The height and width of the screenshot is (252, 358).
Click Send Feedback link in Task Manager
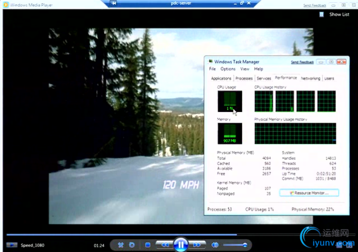tap(302, 62)
